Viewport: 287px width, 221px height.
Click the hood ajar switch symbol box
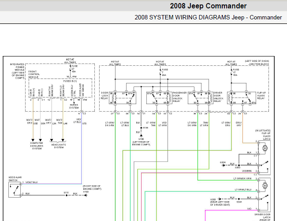(15, 190)
